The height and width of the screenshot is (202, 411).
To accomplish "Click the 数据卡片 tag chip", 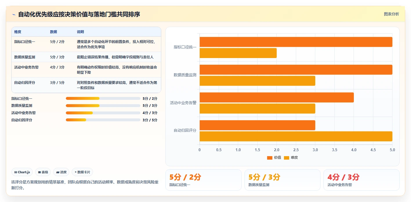I will (x=82, y=172).
